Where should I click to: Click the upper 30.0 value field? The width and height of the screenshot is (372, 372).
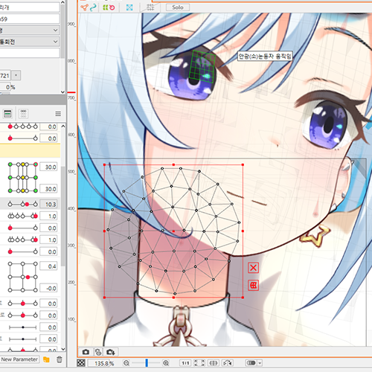[48, 167]
